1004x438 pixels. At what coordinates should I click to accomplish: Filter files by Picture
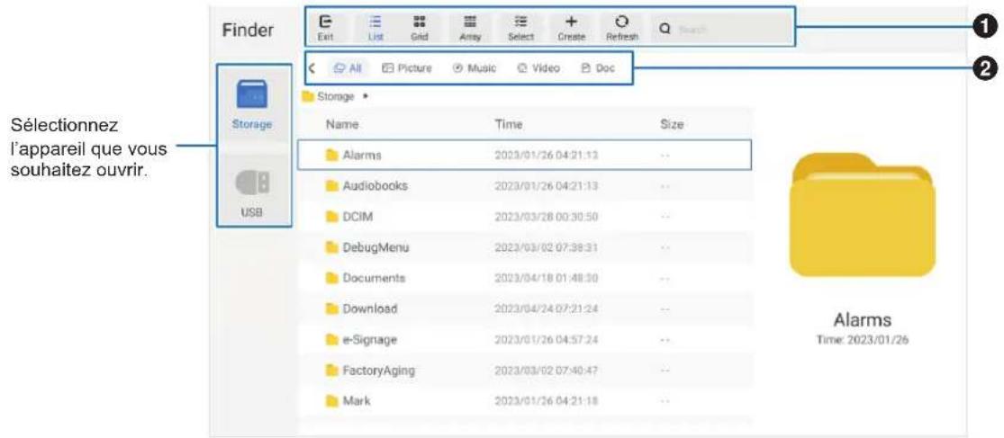[407, 67]
